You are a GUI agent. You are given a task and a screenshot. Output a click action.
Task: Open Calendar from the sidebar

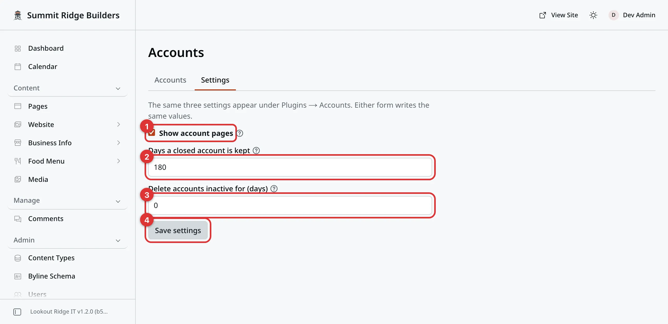pyautogui.click(x=67, y=67)
